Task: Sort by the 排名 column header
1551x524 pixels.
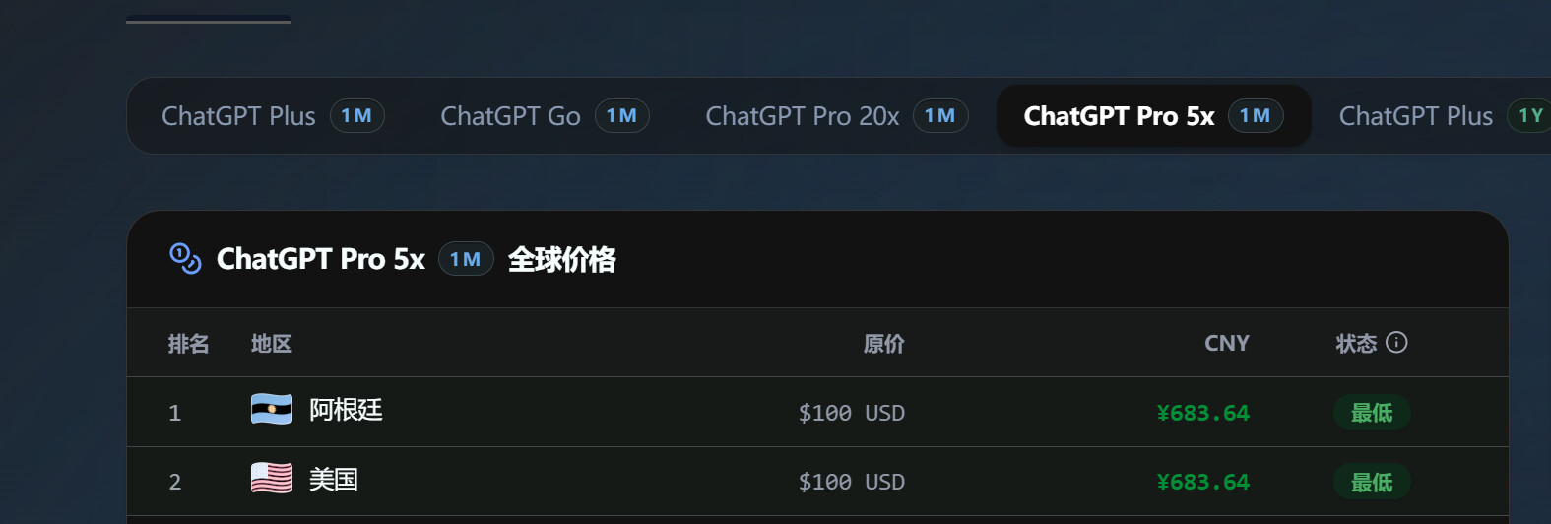Action: coord(188,344)
